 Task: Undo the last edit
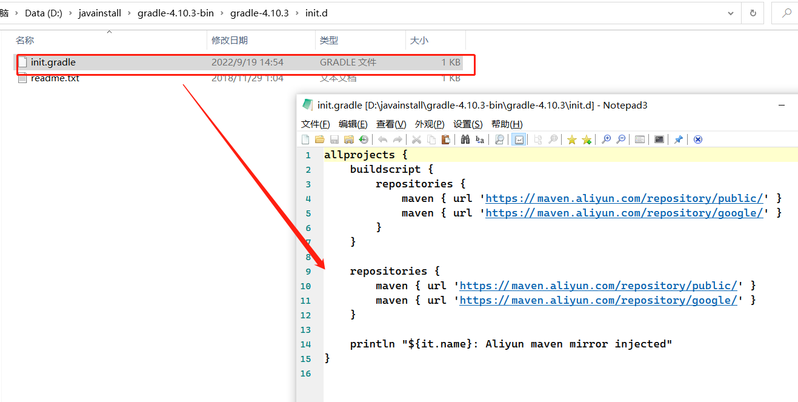point(382,139)
